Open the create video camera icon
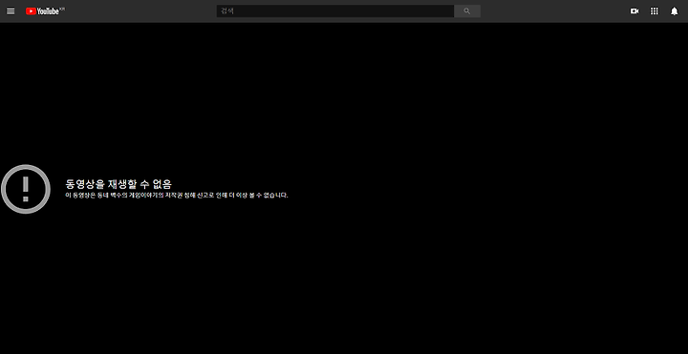The height and width of the screenshot is (354, 688). (634, 10)
